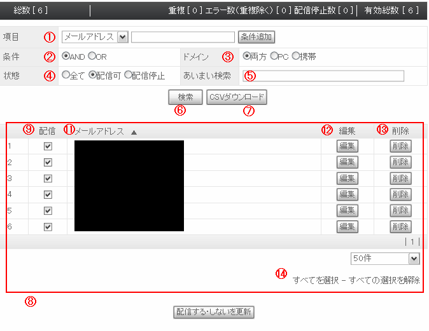Toggle the 配信 checkbox in row 5
The image size is (429, 331).
point(48,210)
